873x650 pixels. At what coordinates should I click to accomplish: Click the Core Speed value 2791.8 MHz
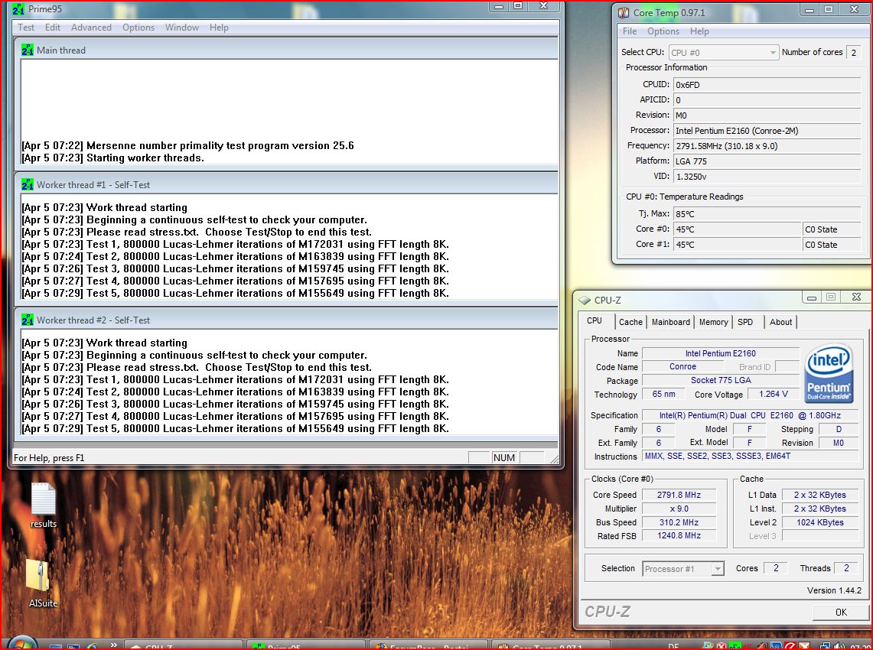(679, 495)
